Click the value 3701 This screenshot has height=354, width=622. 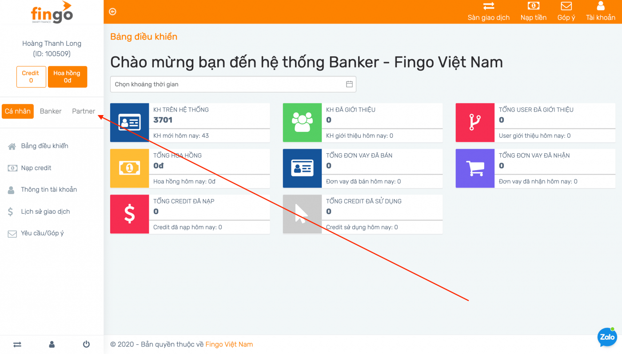click(163, 120)
